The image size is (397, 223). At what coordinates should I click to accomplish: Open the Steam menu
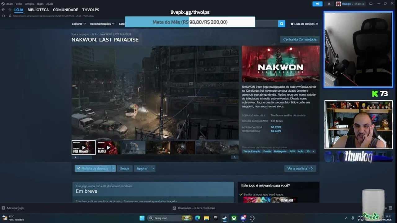click(x=9, y=4)
